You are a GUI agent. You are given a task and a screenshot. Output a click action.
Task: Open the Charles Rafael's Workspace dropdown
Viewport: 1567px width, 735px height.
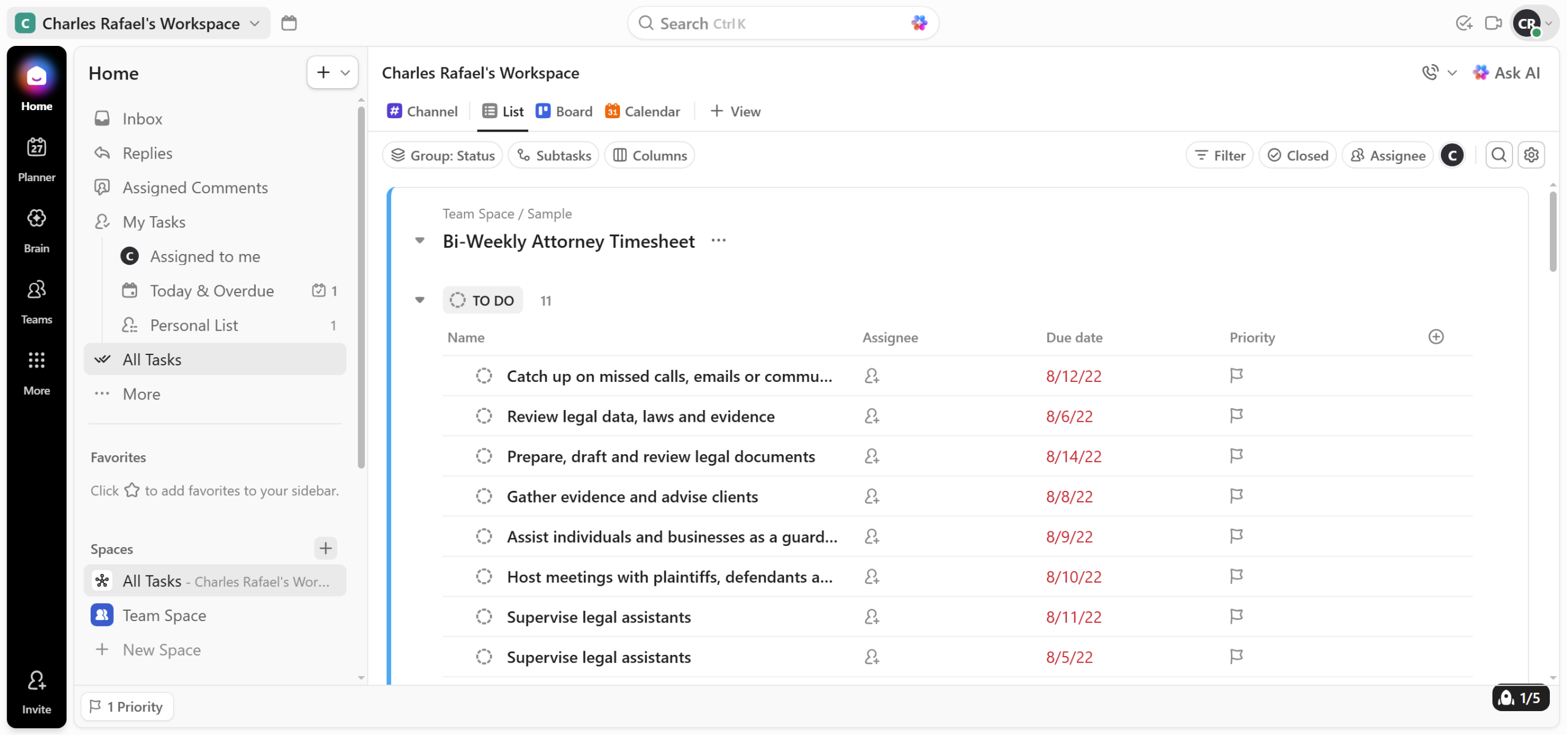139,23
